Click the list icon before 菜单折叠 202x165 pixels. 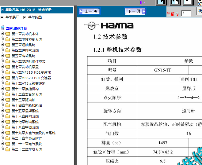coord(25,17)
